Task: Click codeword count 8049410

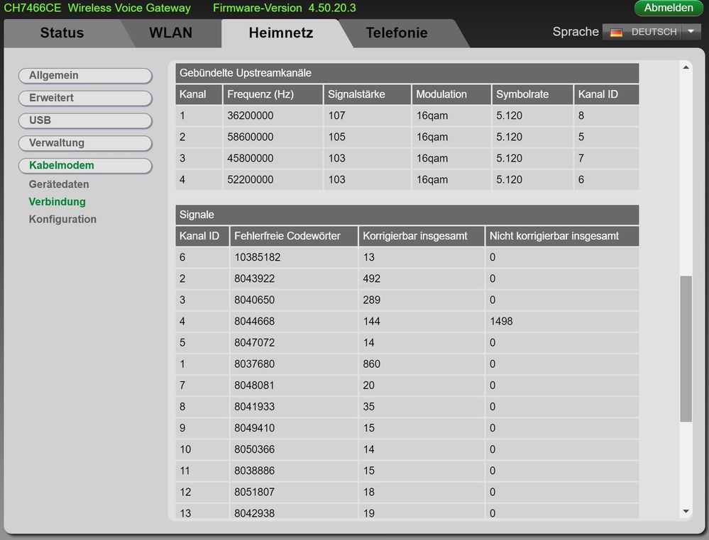Action: click(x=254, y=428)
